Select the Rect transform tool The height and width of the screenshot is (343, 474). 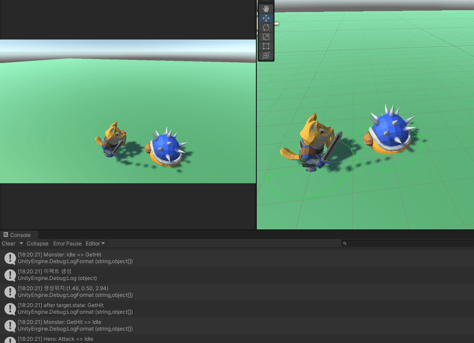(x=266, y=46)
